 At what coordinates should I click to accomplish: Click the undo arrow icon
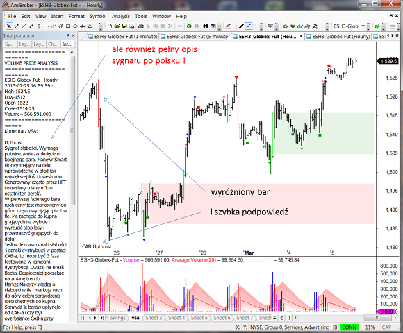click(x=180, y=26)
